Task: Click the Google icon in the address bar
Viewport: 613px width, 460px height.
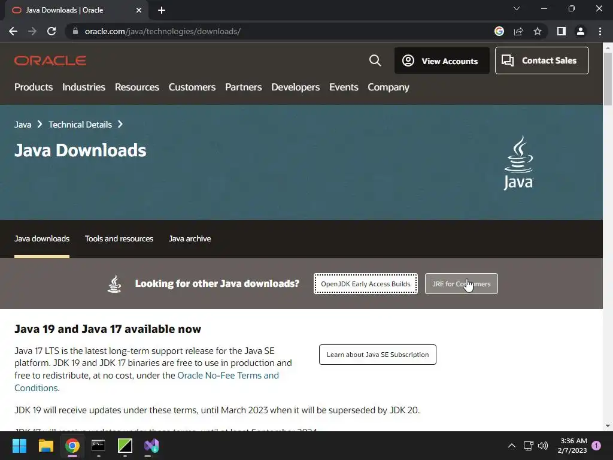Action: [499, 31]
